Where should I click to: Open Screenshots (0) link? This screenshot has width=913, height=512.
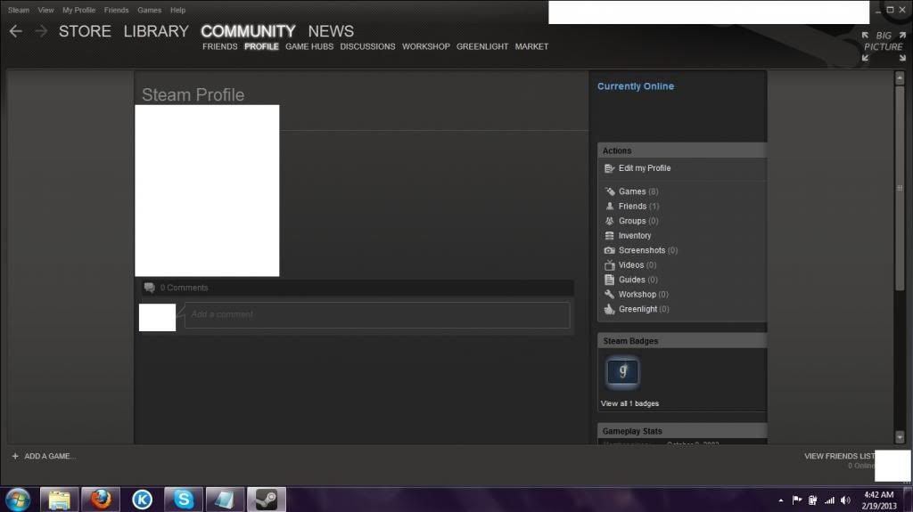[648, 250]
